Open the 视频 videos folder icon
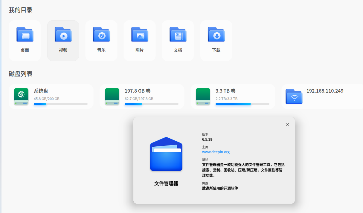This screenshot has width=363, height=213. 63,34
